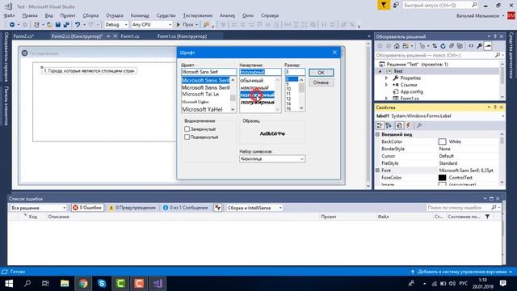The width and height of the screenshot is (517, 291).
Task: Collapse the Внешний вид category
Action: pyautogui.click(x=378, y=135)
